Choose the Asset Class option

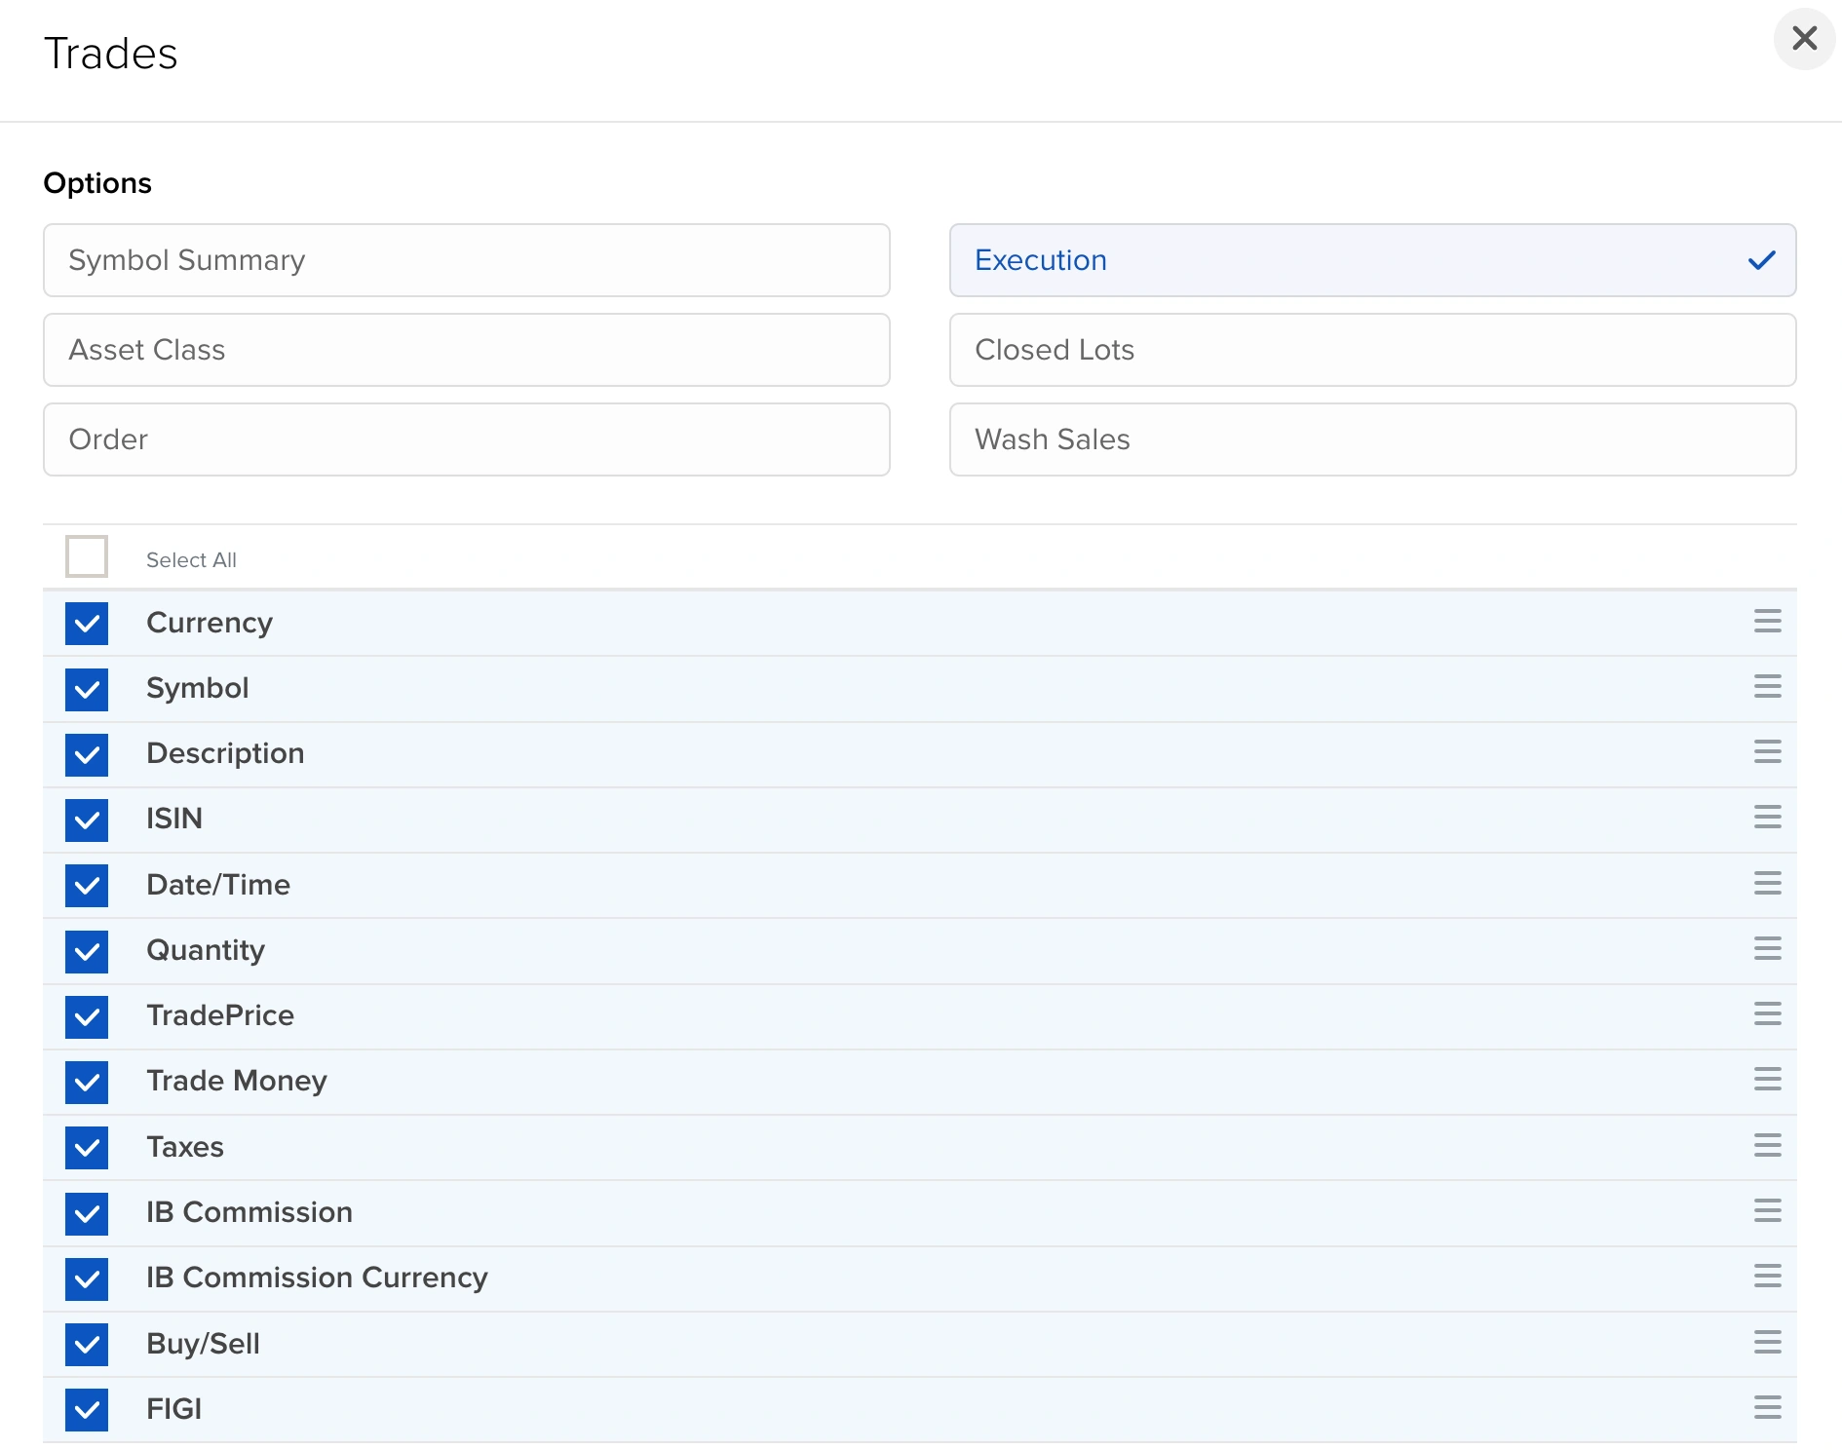[x=466, y=350]
